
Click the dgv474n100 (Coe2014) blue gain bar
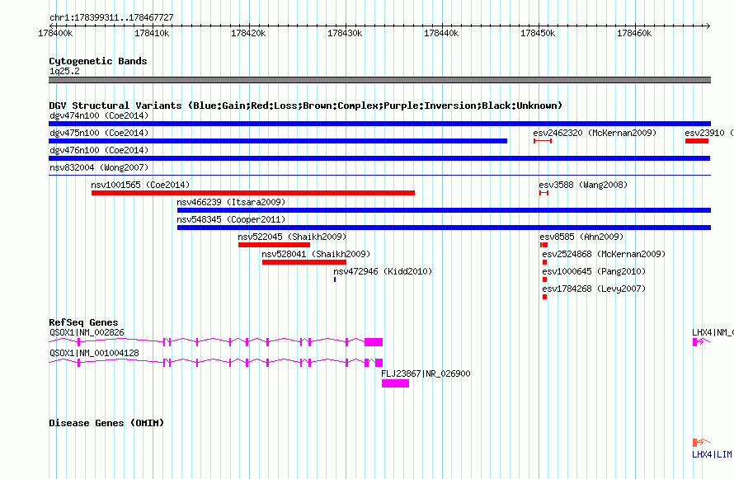379,124
